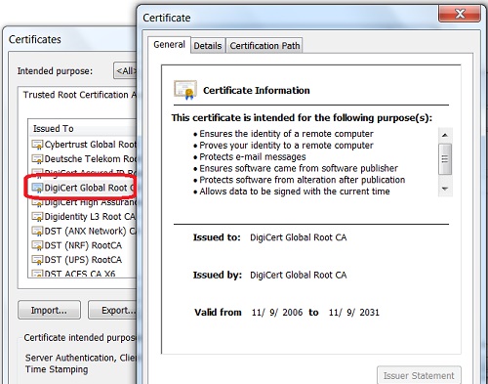This screenshot has height=384, width=488.
Task: Click 'Ensures the identity of a remote computer' line
Action: coord(286,134)
